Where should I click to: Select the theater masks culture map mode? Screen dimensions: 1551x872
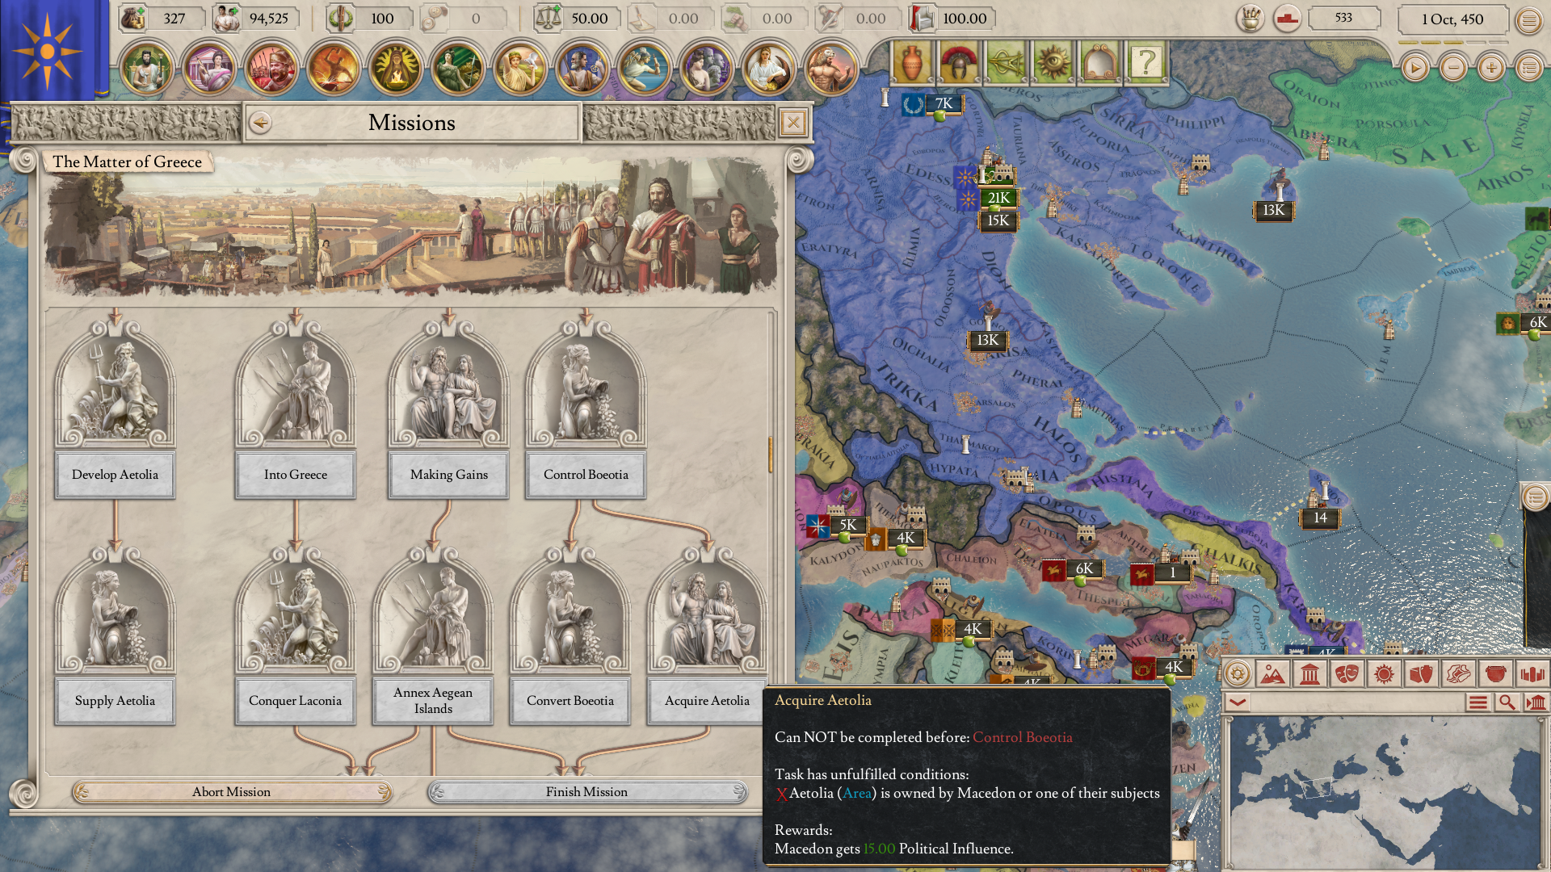1347,673
